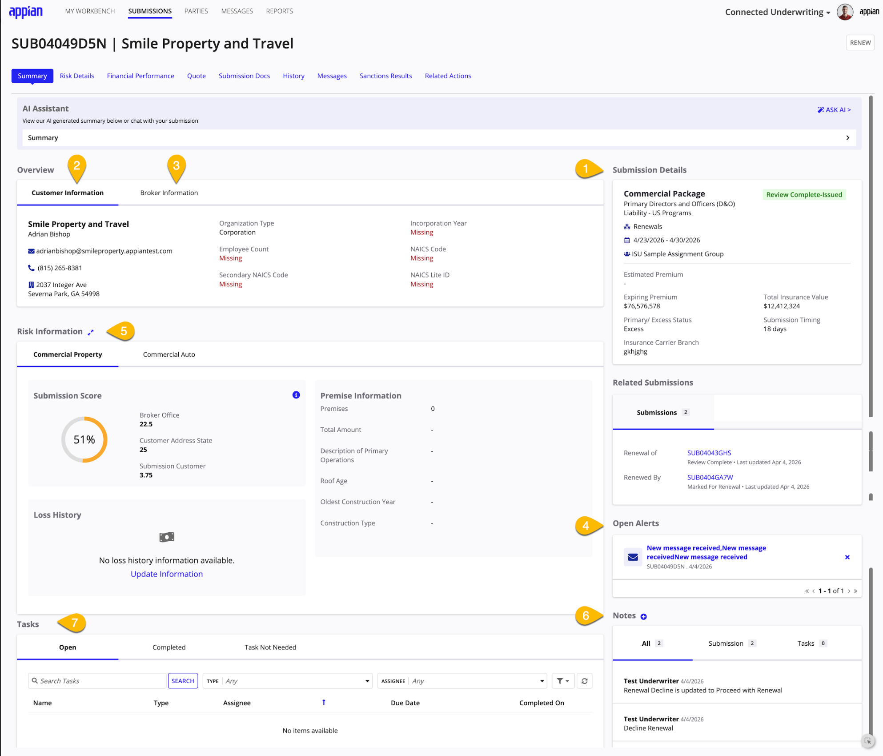Open the Assignee filter dropdown

click(x=462, y=681)
